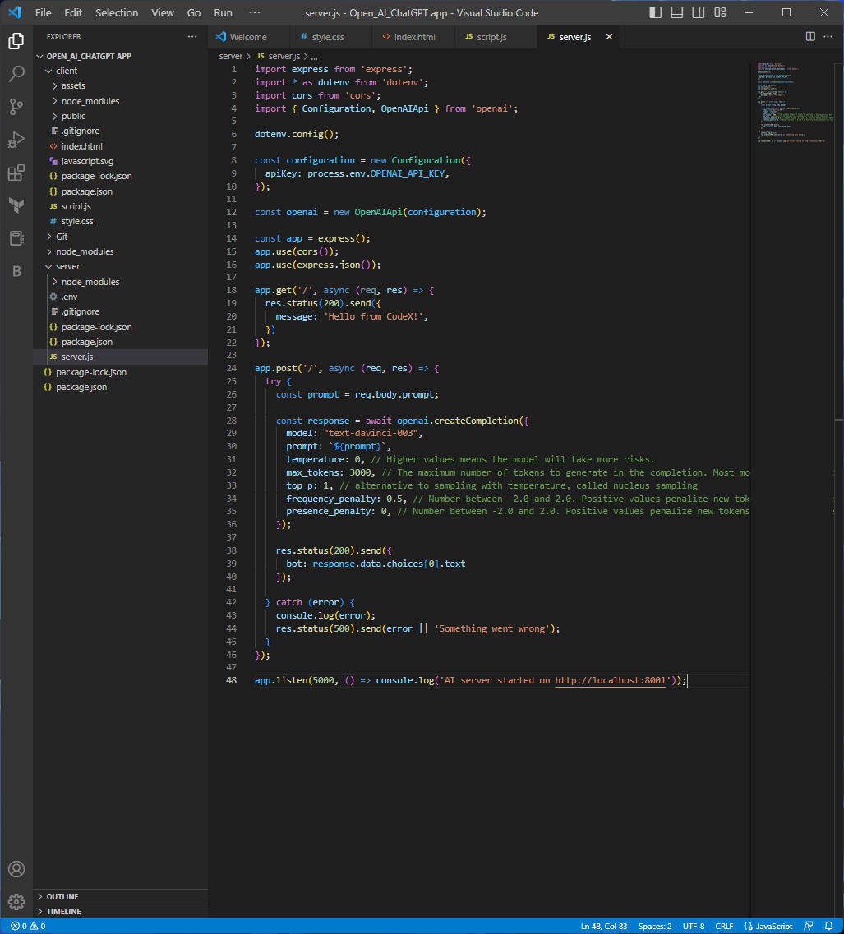Show more menu items via title bar ellipsis

tap(255, 12)
